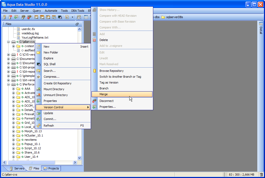Click Explore in the context menu
265x178 pixels.
click(x=63, y=58)
